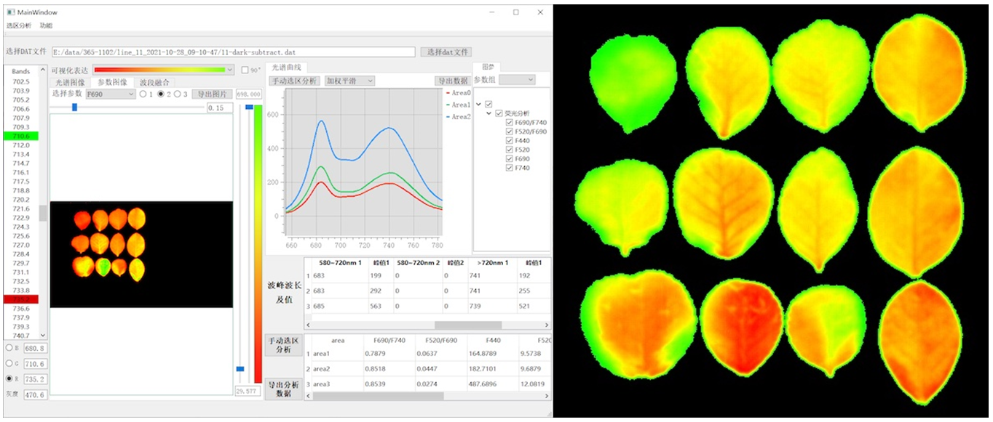Screen dimensions: 993x422
Task: Open the 加权平滑 smoothing dropdown
Action: [349, 81]
